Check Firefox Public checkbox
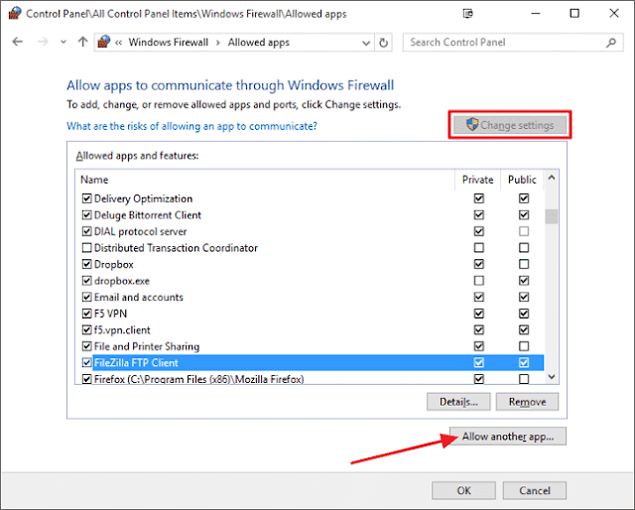This screenshot has height=510, width=635. [524, 379]
